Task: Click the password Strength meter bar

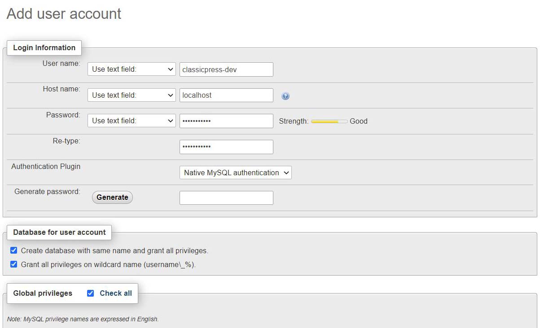Action: (329, 121)
